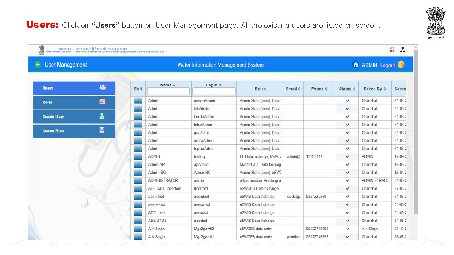Click edit icon for apAdmin row
454x255 pixels.
[x=138, y=164]
